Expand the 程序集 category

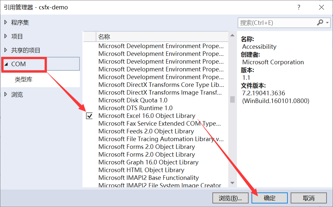tap(6, 22)
